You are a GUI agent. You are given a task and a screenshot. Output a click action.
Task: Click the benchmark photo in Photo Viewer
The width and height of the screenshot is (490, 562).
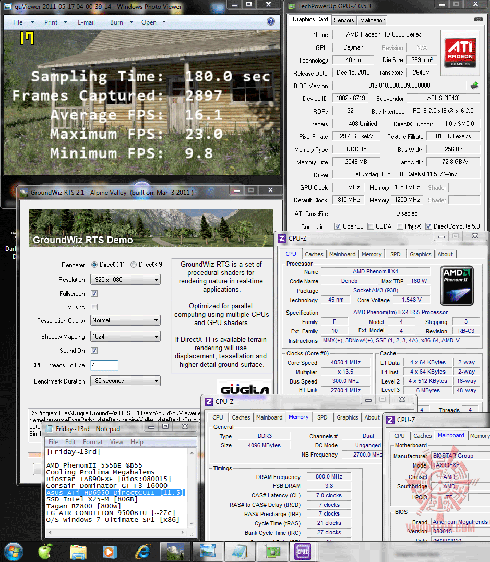click(x=142, y=103)
